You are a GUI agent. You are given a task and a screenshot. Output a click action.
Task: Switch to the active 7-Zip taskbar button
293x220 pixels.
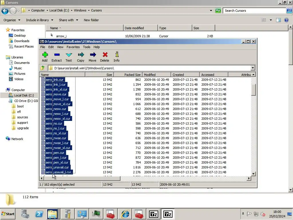click(168, 214)
